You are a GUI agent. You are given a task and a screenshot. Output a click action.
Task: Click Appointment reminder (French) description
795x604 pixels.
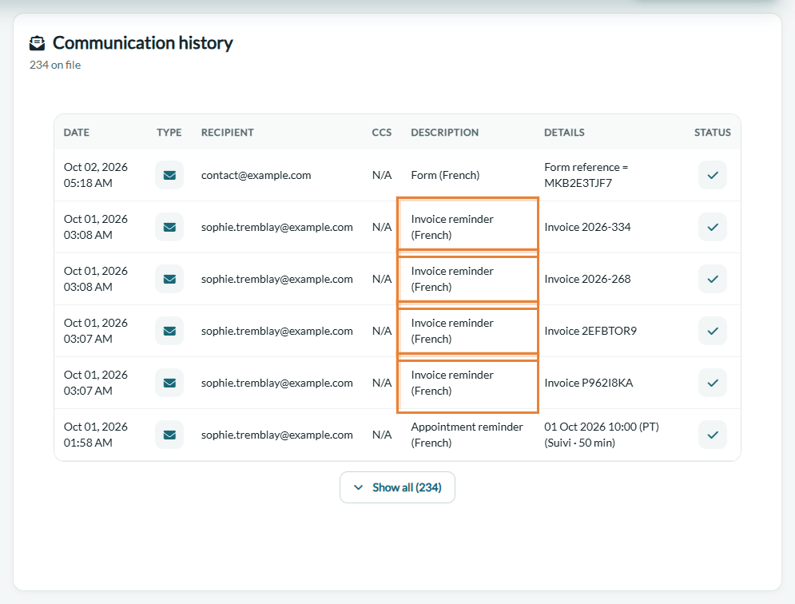467,435
